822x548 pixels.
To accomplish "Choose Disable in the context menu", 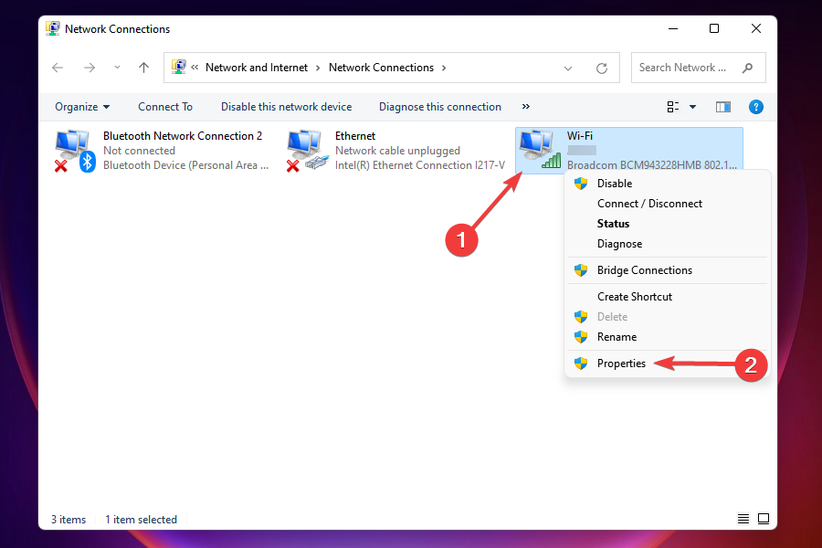I will coord(668,184).
